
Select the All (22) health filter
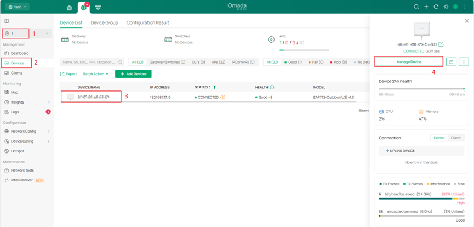click(x=272, y=62)
